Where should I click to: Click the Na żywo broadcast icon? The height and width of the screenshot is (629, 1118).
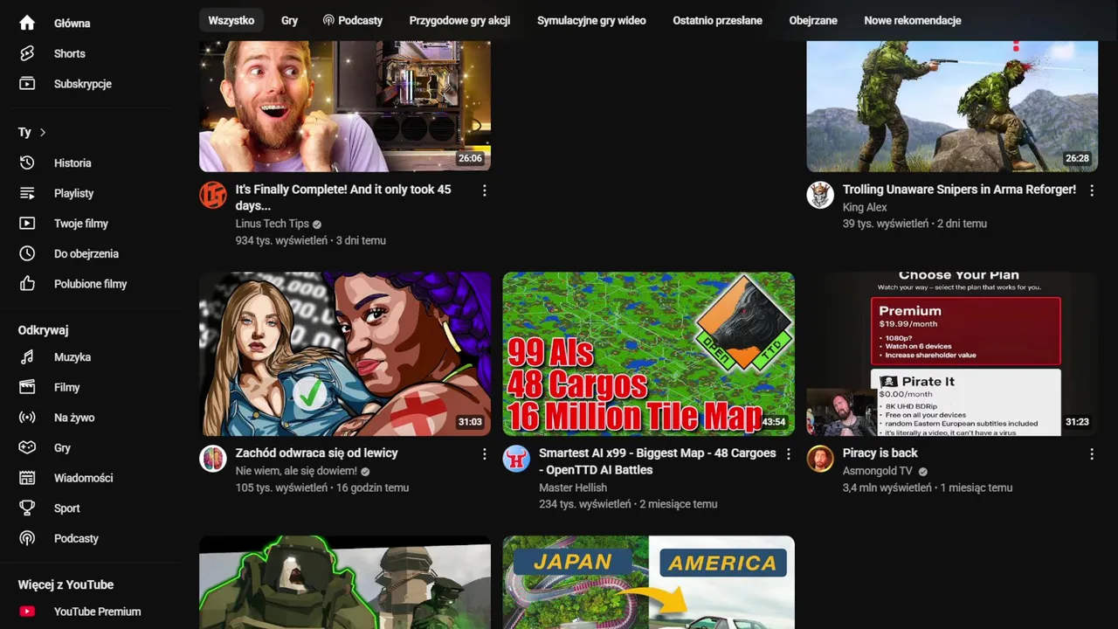click(27, 418)
